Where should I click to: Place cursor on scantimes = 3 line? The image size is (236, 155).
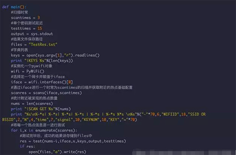point(25,17)
